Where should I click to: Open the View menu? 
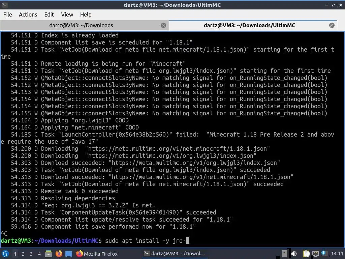pyautogui.click(x=67, y=15)
